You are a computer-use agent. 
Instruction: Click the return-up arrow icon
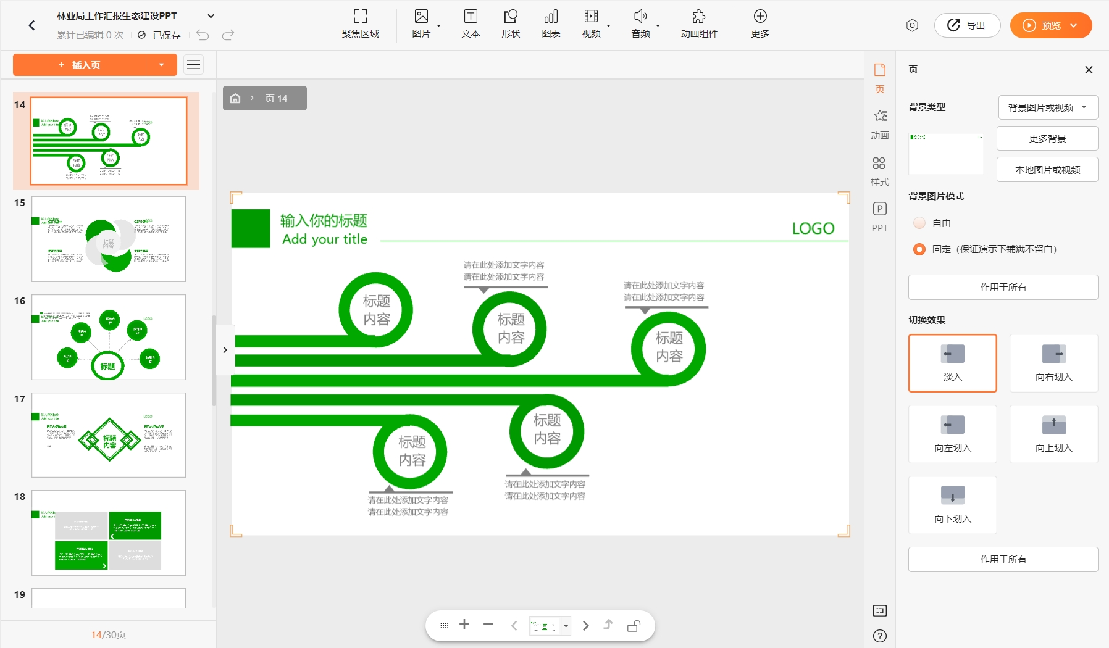coord(608,625)
